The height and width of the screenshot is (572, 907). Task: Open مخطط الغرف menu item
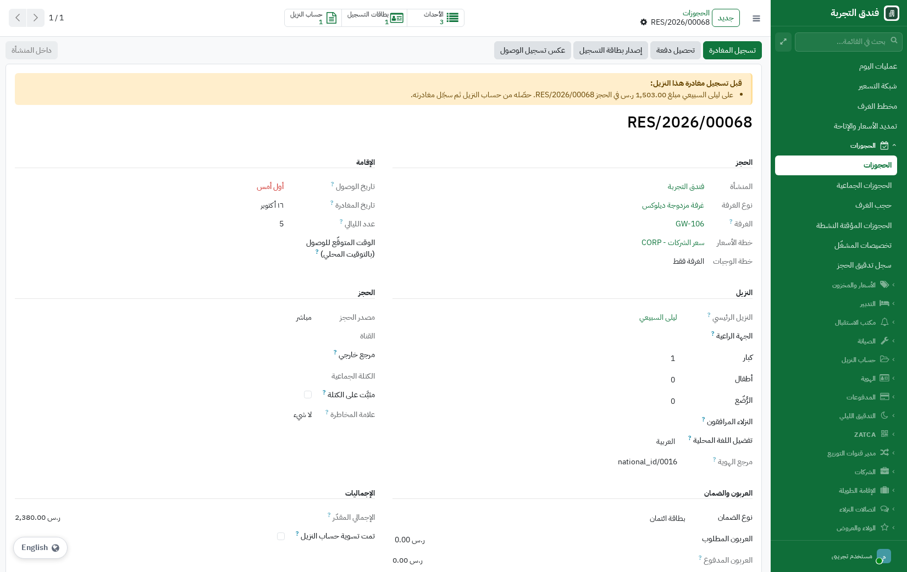839,106
